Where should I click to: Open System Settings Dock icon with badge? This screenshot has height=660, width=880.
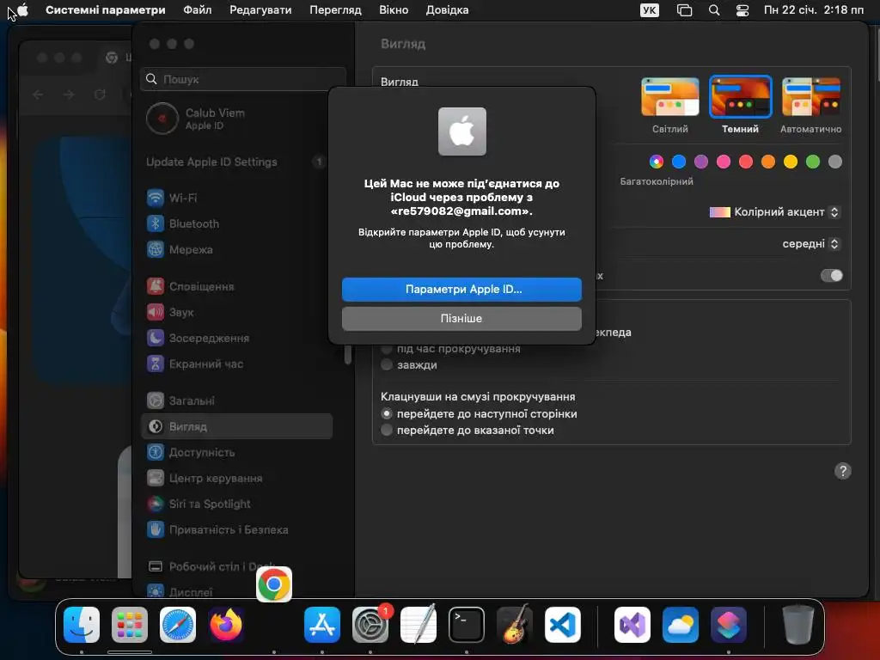[x=370, y=625]
